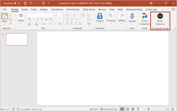Switch to the Insert tab

click(x=25, y=9)
